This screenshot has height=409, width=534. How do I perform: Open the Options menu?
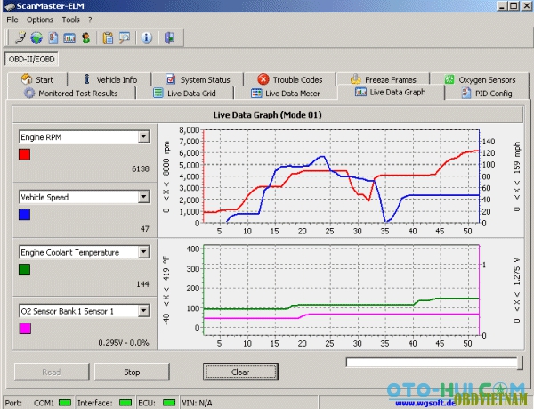(40, 20)
